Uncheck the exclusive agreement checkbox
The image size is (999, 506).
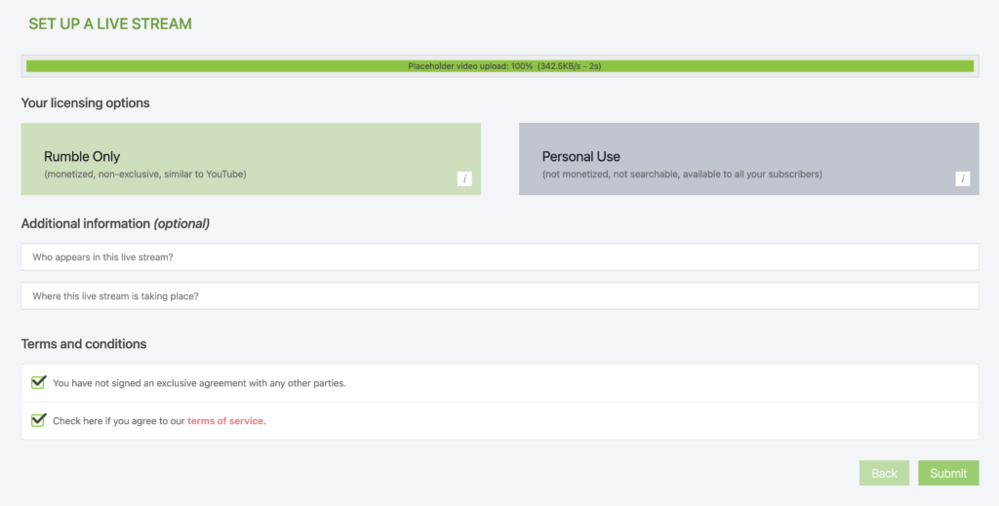(x=38, y=382)
